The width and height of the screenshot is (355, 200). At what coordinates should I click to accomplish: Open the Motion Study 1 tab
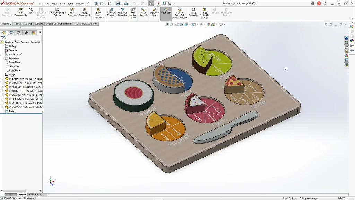36,194
